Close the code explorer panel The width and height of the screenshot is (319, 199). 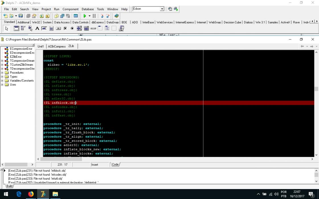(33, 45)
